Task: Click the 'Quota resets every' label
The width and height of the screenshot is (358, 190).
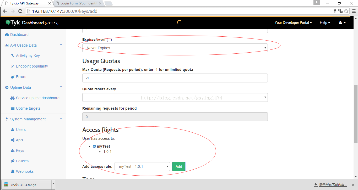Action: coord(99,89)
